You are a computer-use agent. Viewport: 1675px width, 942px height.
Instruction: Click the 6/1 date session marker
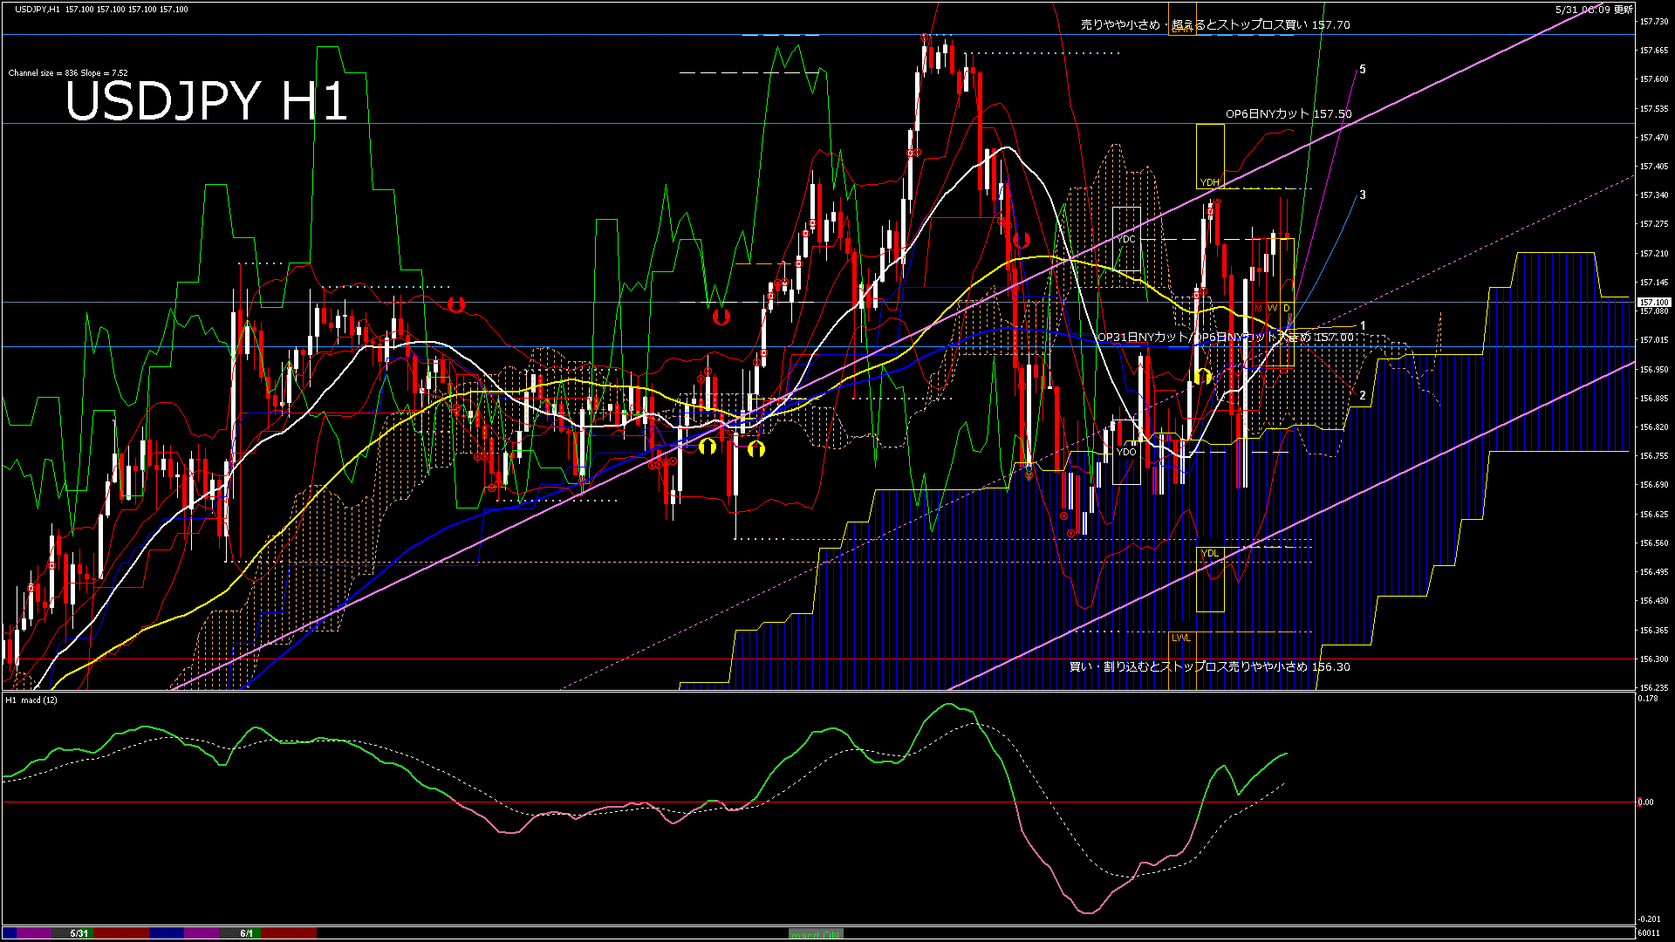(x=247, y=933)
